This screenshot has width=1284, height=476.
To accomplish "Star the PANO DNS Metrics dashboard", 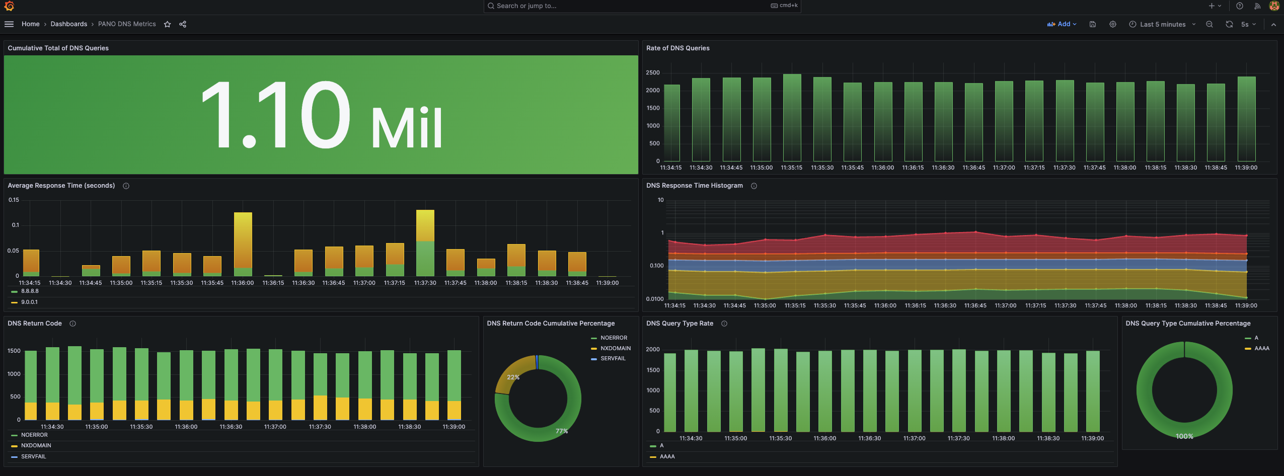I will (x=168, y=24).
